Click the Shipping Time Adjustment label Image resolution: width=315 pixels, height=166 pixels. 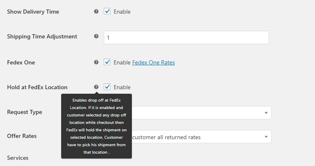click(42, 36)
